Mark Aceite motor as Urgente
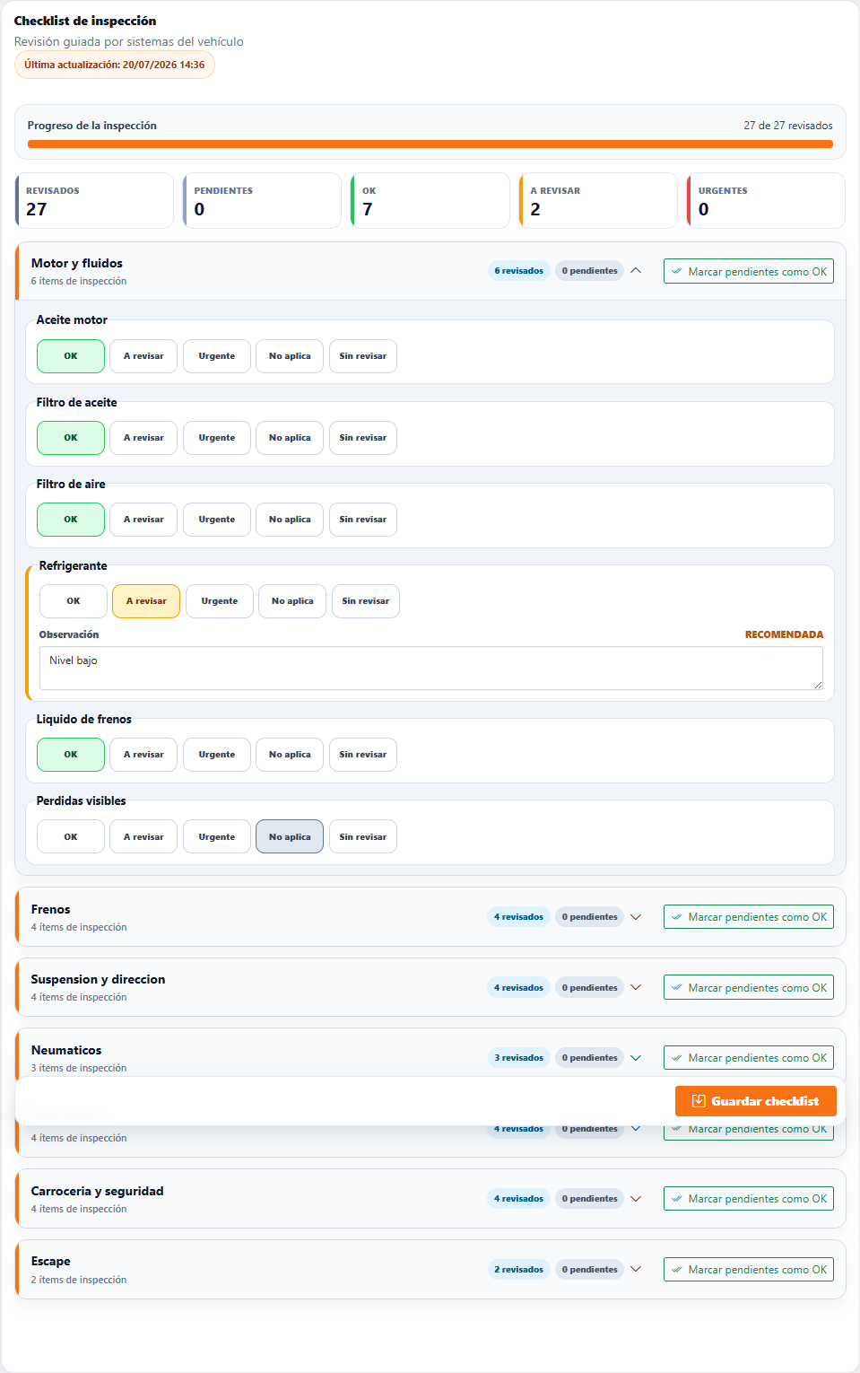 (217, 356)
